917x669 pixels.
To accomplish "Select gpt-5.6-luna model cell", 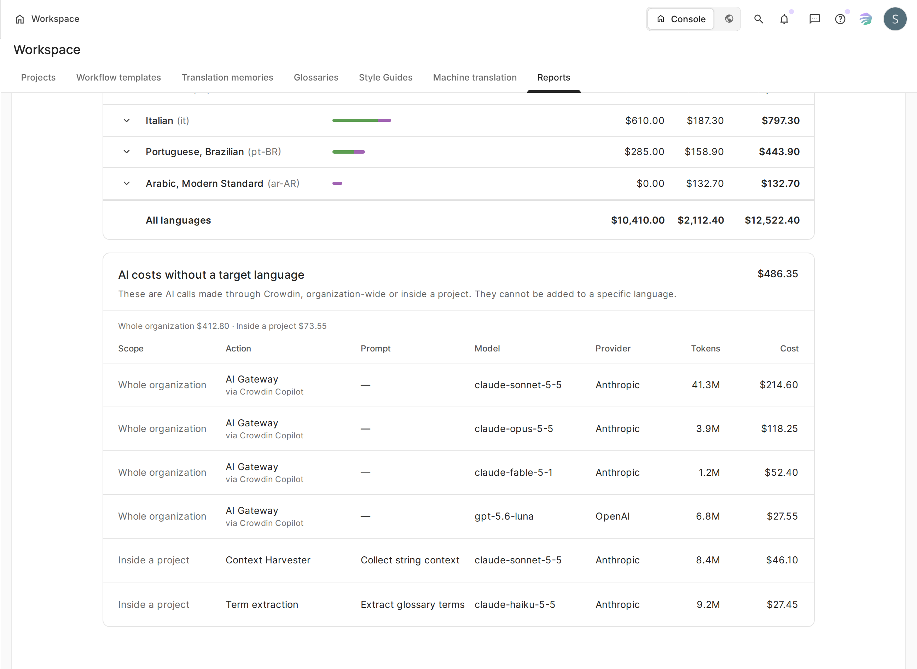I will [x=504, y=516].
